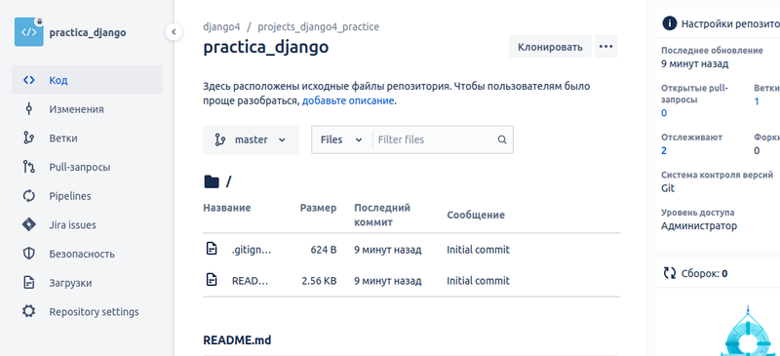780x356 pixels.
Task: Open the Files type dropdown
Action: pyautogui.click(x=342, y=139)
